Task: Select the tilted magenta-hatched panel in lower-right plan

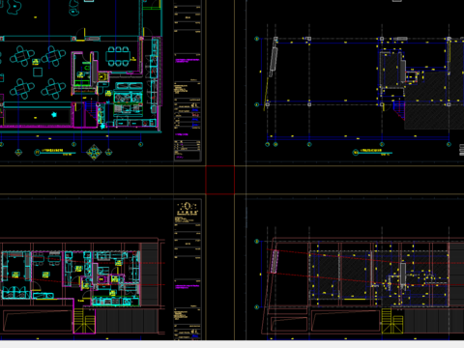Action: pos(275,262)
